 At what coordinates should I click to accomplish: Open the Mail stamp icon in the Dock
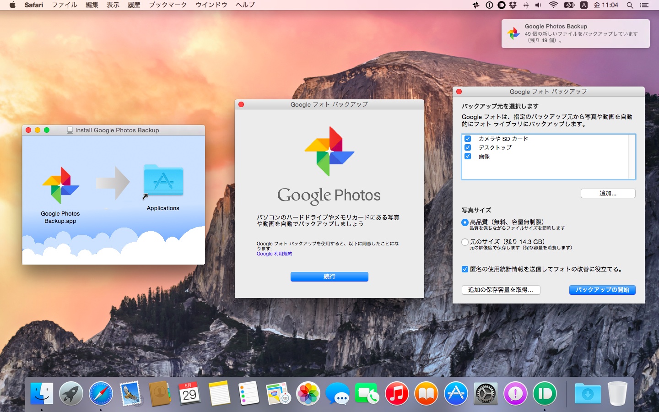tap(130, 394)
